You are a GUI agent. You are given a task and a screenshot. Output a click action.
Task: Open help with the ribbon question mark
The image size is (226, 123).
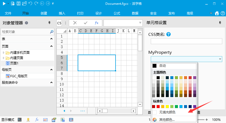click(223, 13)
